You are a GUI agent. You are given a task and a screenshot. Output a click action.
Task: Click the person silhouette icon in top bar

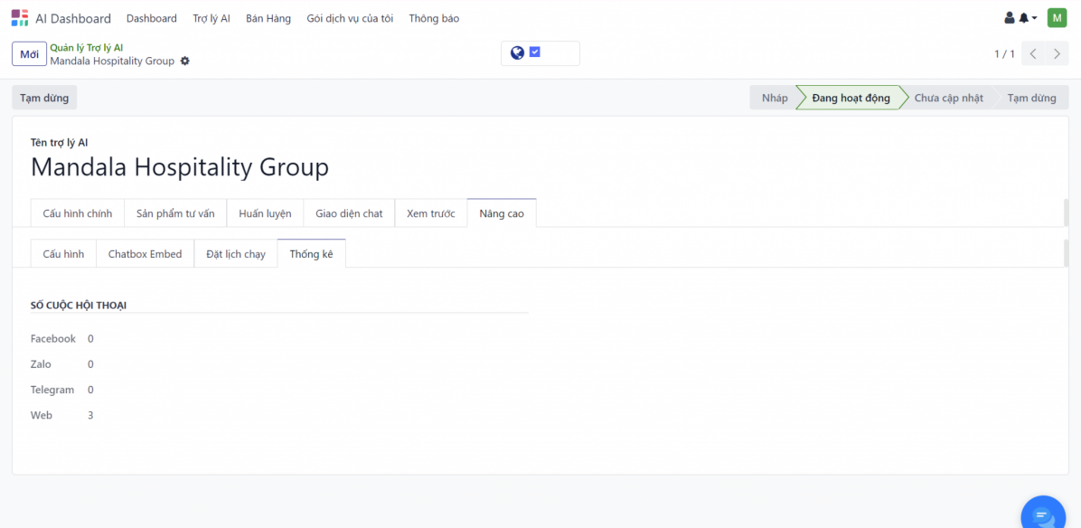pos(1010,18)
